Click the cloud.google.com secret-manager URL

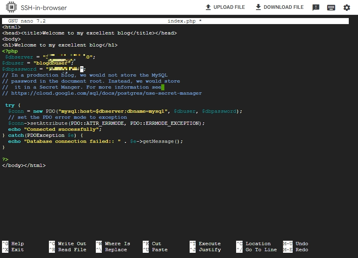click(x=106, y=93)
